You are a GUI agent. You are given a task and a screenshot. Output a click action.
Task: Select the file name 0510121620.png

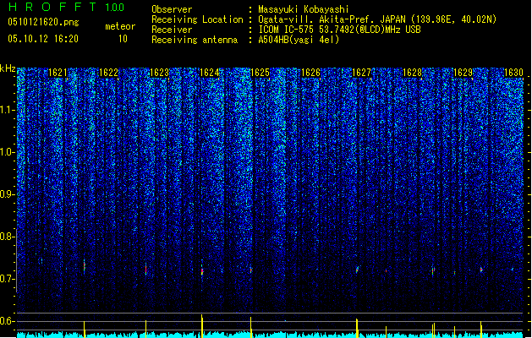point(43,22)
